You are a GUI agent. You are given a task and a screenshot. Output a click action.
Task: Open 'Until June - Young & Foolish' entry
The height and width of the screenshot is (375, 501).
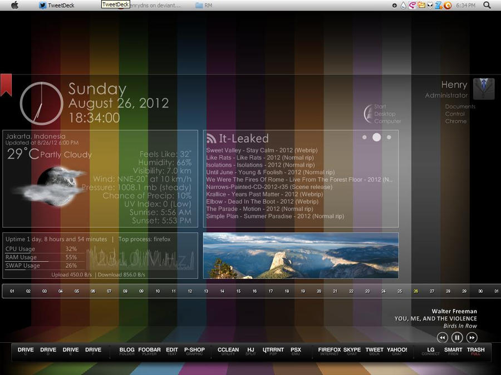coord(271,172)
